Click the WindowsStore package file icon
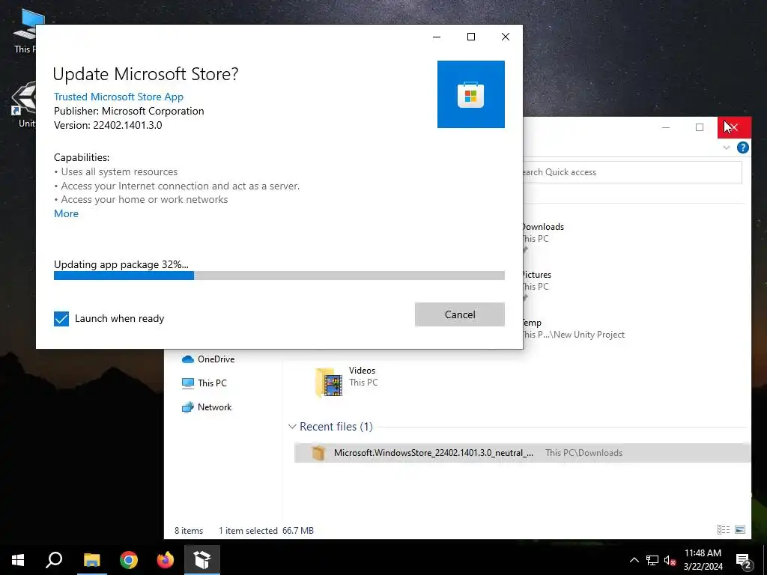 (x=318, y=453)
